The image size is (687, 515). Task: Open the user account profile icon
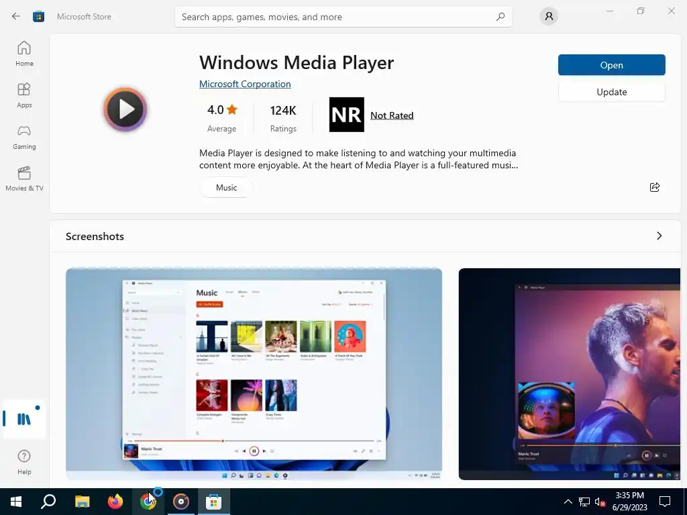[x=549, y=17]
